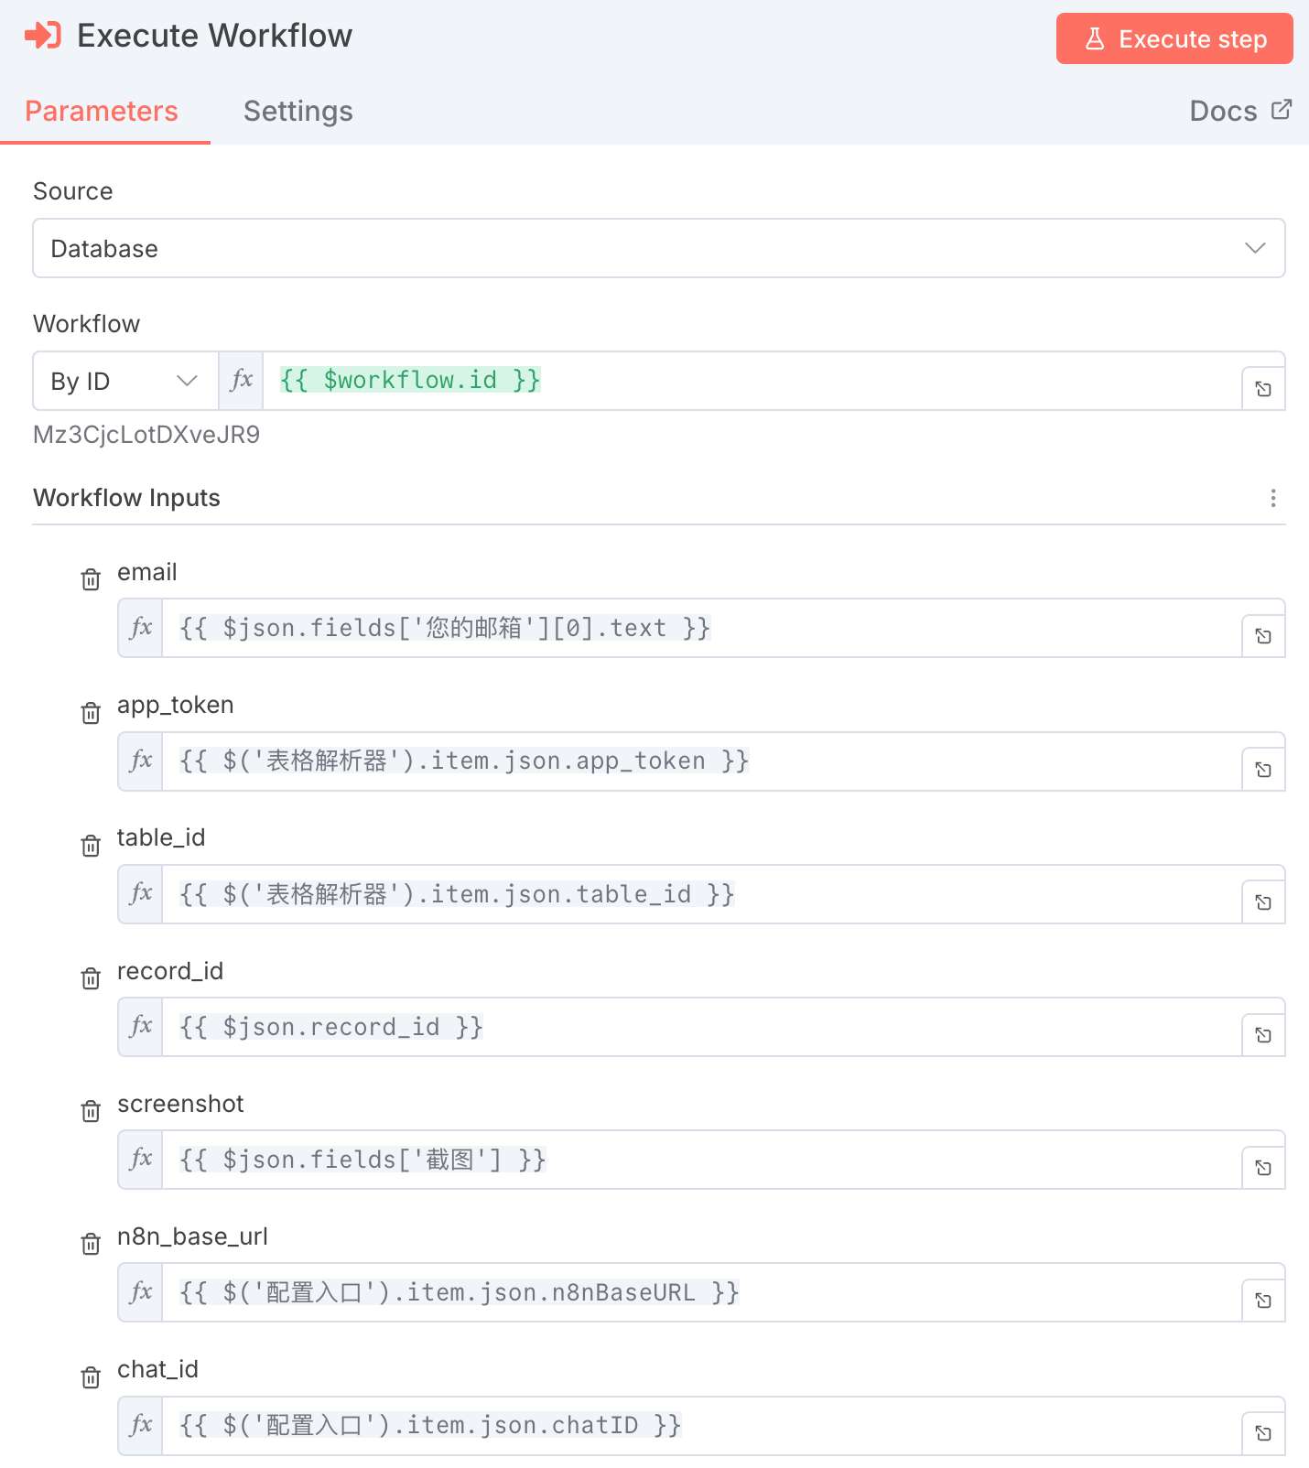Open the Source Database dropdown
This screenshot has height=1468, width=1309.
point(658,248)
